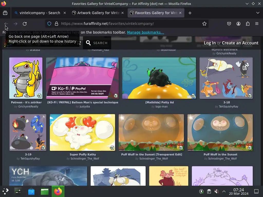Click '[Mathilda] Patty Ad' title link
Viewport: 263px width, 197px height.
click(x=159, y=102)
